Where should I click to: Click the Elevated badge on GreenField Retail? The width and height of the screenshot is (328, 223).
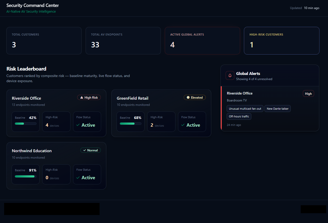pyautogui.click(x=195, y=98)
